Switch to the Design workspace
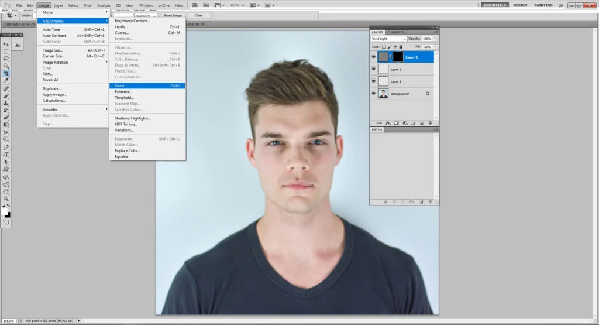This screenshot has width=599, height=325. (520, 5)
